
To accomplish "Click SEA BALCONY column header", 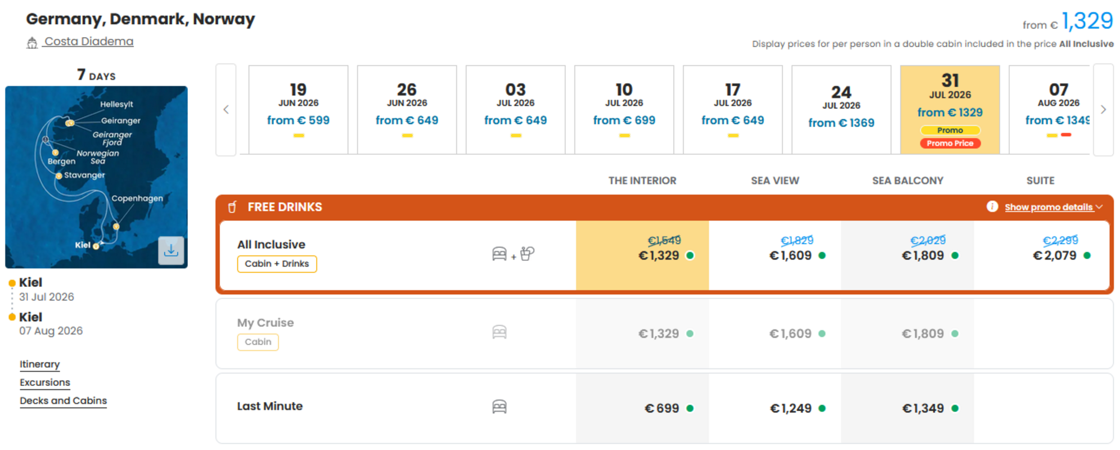I will point(907,181).
